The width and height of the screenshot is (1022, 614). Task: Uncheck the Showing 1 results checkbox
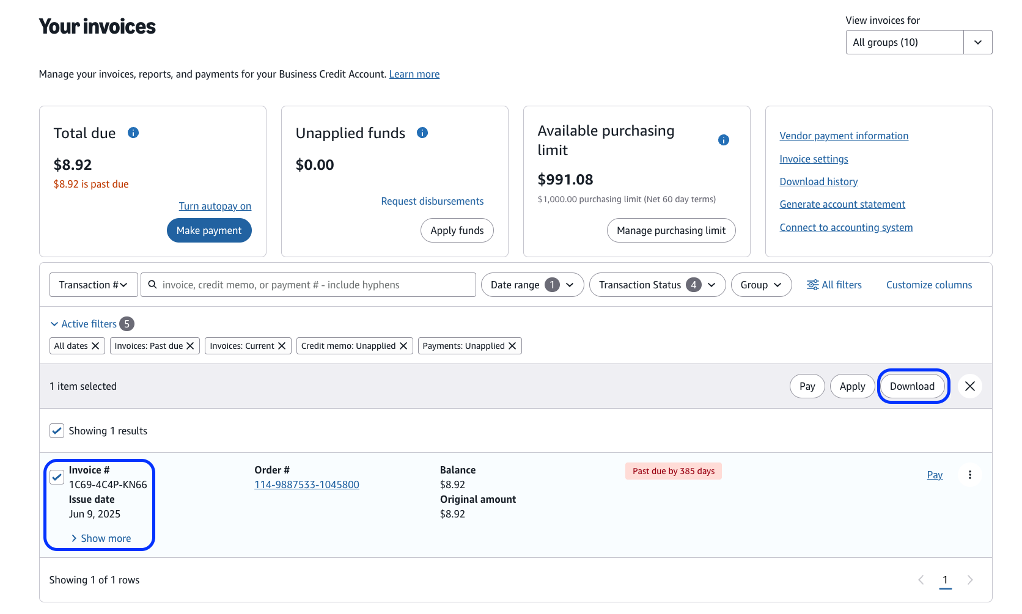pyautogui.click(x=57, y=431)
